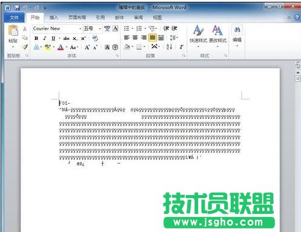Viewport: 301px width, 232px height.
Task: Click the borders icon
Action: coord(139,47)
